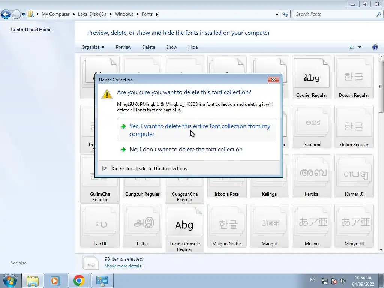Expand arrow after Windows breadcrumb
384x288 pixels.
coord(137,14)
